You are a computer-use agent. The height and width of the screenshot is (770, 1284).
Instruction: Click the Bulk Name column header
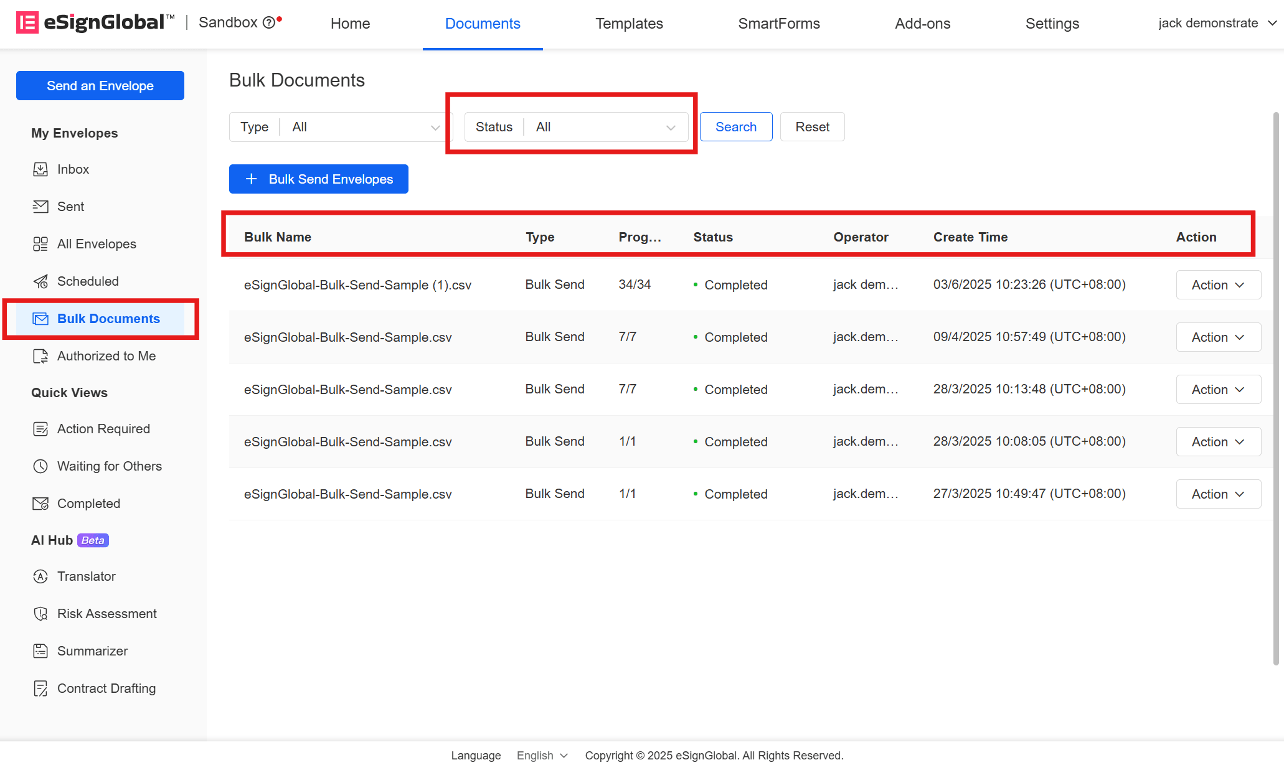coord(278,237)
